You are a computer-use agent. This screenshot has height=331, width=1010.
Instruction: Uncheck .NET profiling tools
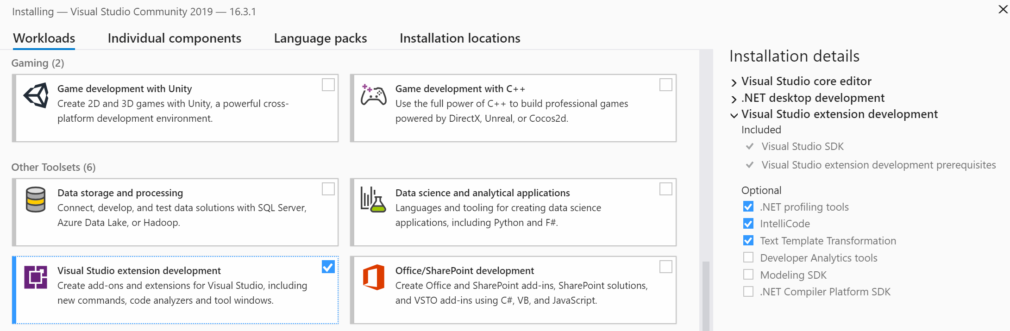coord(748,206)
